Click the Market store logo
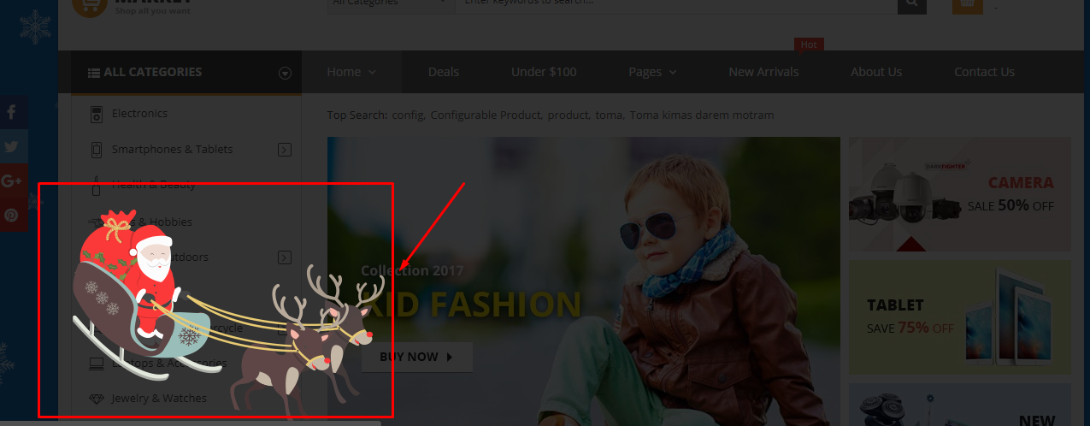Screen dimensions: 1090x426 pos(133,7)
